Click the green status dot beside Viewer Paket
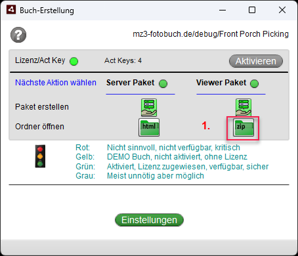 [254, 83]
